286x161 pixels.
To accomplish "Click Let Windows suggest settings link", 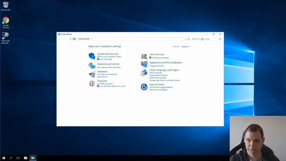I will click(x=161, y=87).
